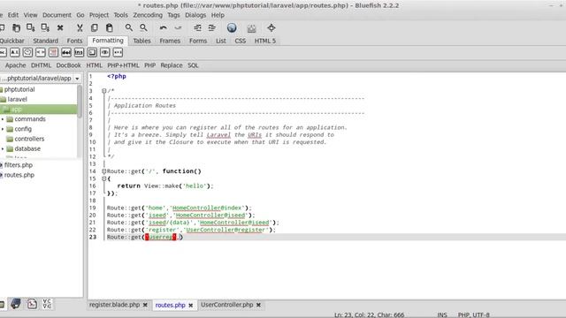This screenshot has width=566, height=318.
Task: Click the red-lined page formatting icon
Action: point(53,53)
